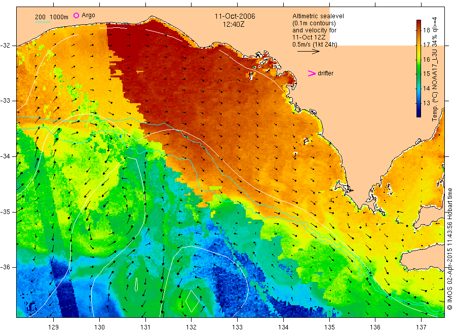Click the "and velocity for" text

click(x=314, y=30)
